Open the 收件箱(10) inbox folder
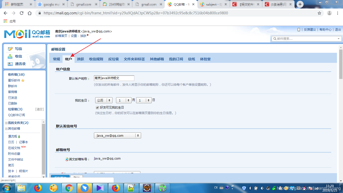Viewport: 343px width, 193px height. coord(16,74)
